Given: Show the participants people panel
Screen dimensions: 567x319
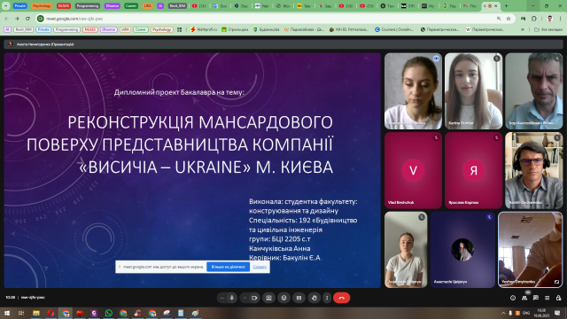Looking at the screenshot, I should click(524, 298).
